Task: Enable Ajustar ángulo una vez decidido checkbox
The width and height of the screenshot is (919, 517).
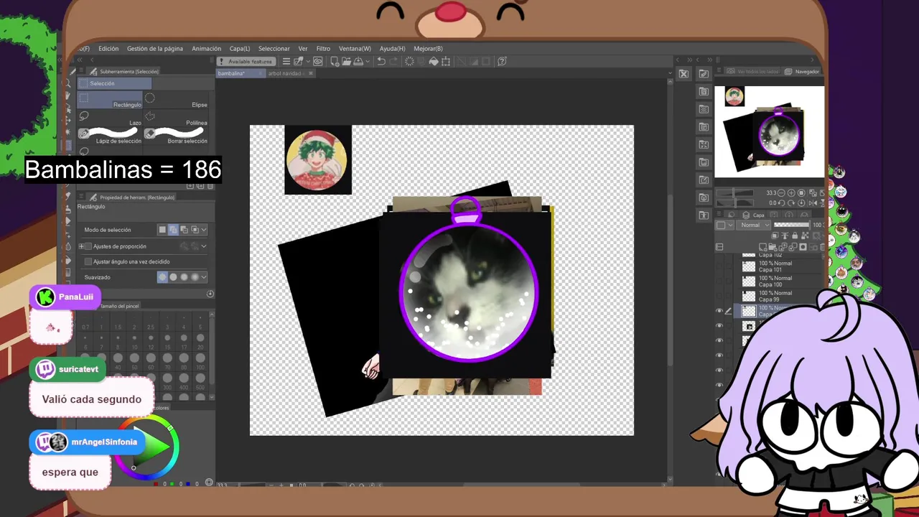Action: click(88, 261)
